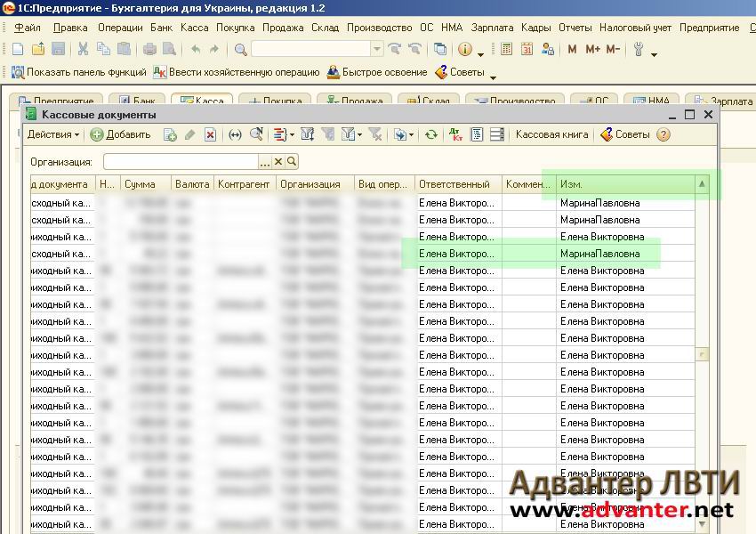
Task: Open the Касса menu
Action: tap(194, 28)
